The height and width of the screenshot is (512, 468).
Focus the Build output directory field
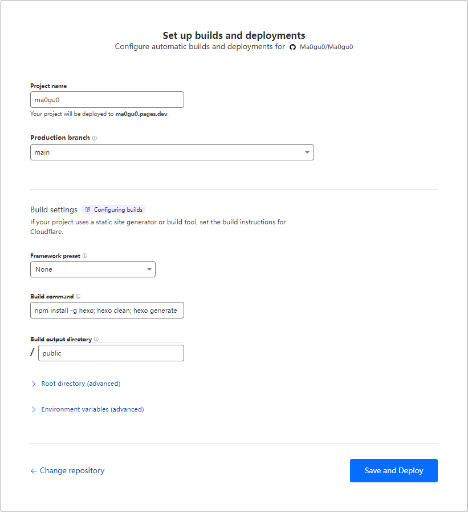pos(111,353)
